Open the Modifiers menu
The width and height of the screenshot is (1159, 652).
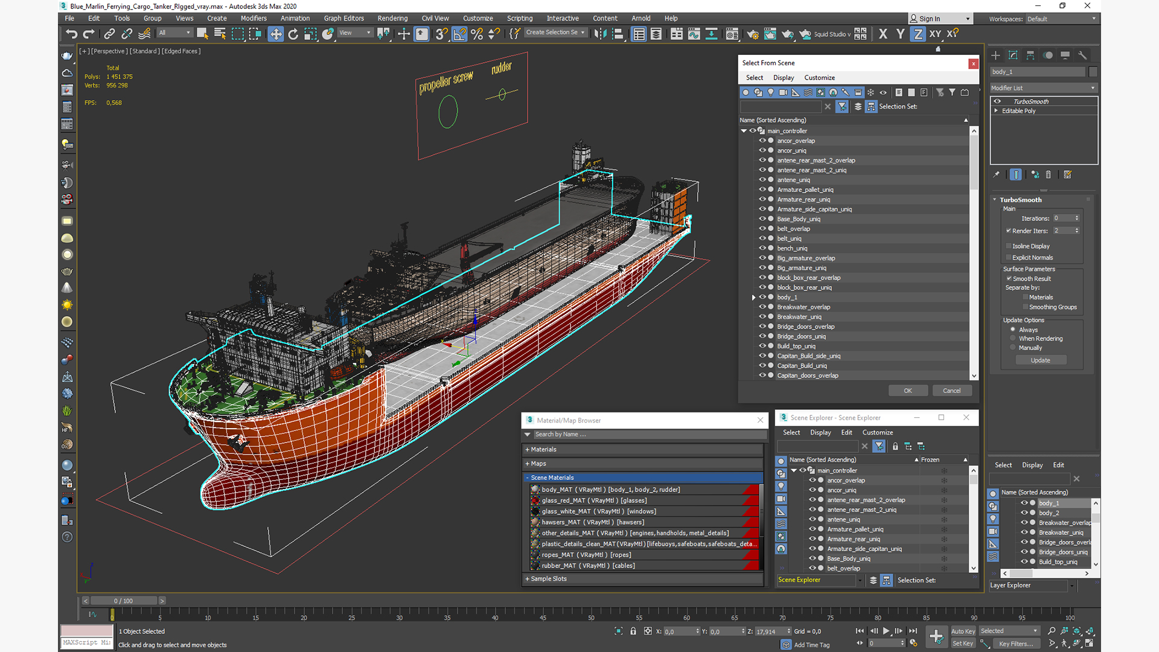[254, 18]
